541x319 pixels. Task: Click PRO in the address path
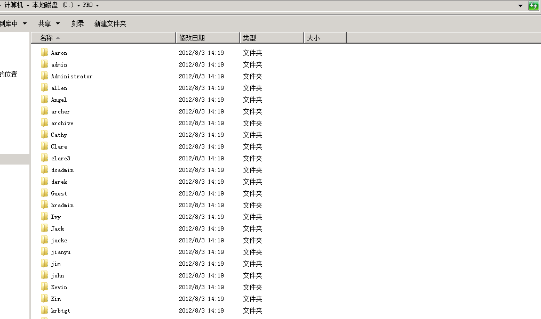tap(87, 5)
